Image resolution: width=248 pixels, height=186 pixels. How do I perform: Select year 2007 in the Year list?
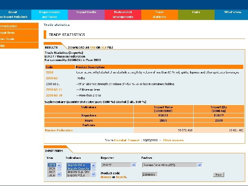[52, 172]
